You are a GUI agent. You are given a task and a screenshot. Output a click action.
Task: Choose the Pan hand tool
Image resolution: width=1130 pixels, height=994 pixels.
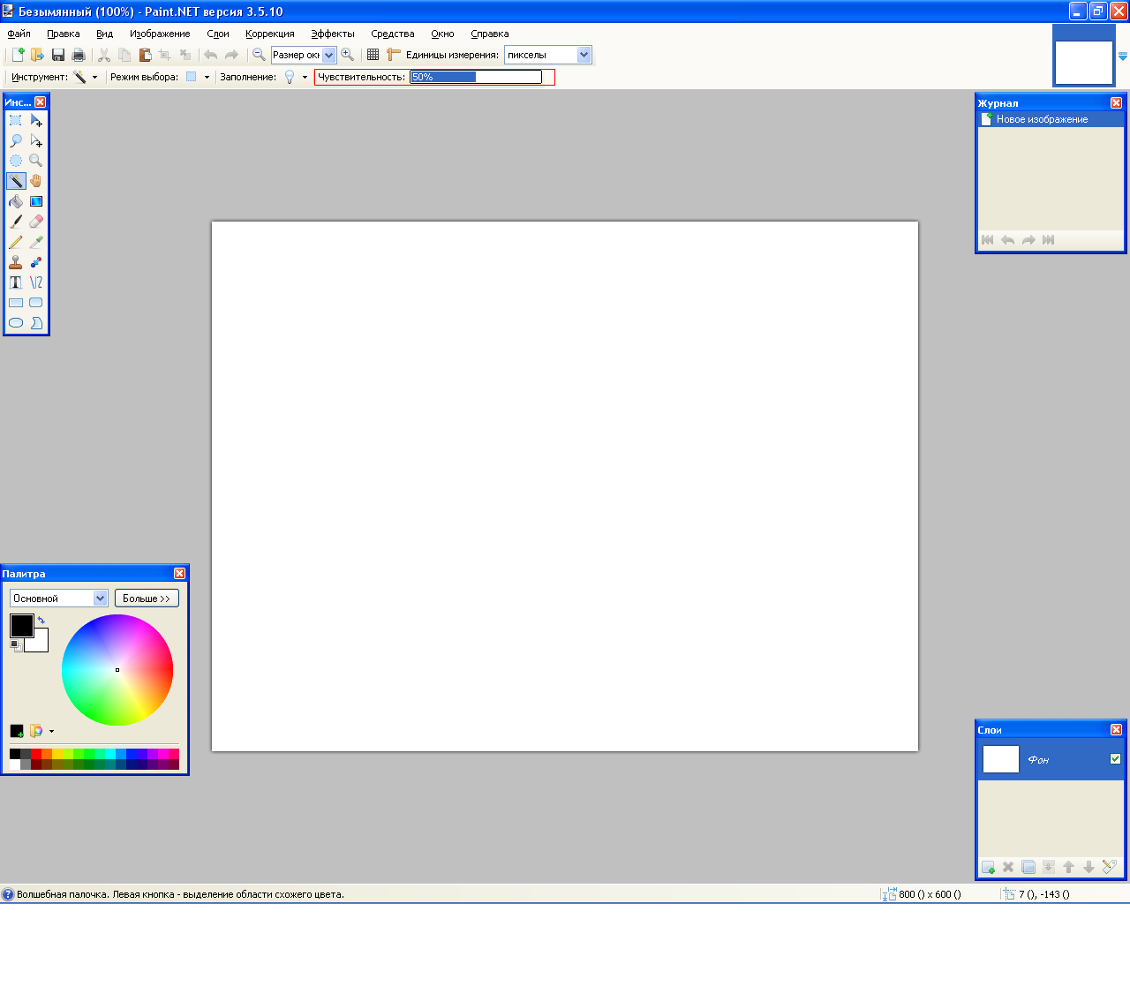pyautogui.click(x=36, y=181)
